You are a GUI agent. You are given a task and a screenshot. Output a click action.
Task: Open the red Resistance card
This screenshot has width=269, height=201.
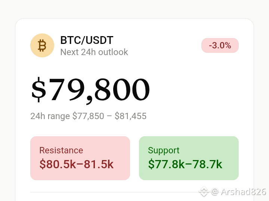tap(80, 158)
